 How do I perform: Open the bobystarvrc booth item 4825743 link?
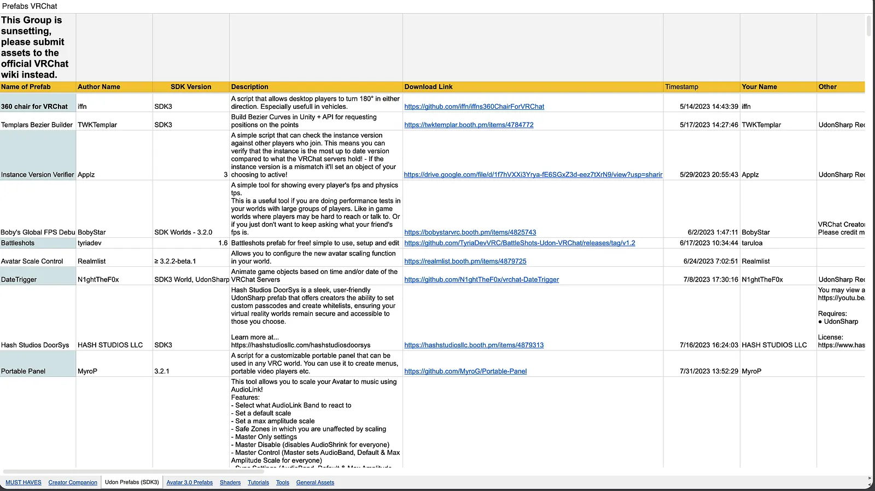[470, 232]
